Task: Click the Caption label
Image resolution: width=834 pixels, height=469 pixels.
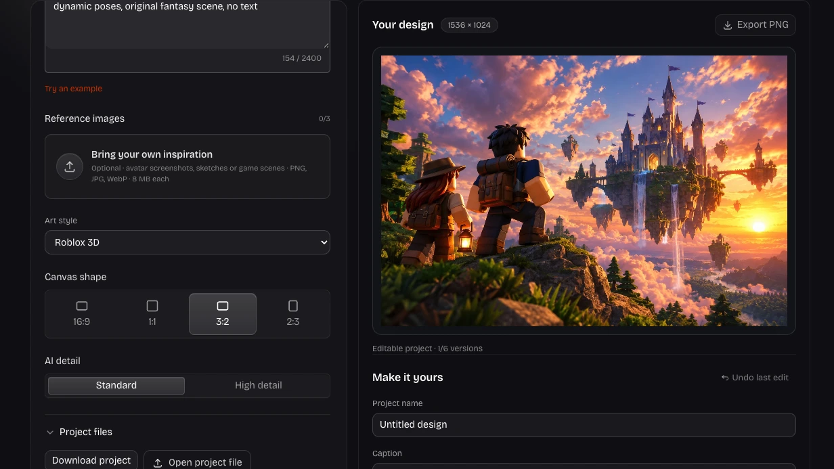Action: (x=387, y=453)
